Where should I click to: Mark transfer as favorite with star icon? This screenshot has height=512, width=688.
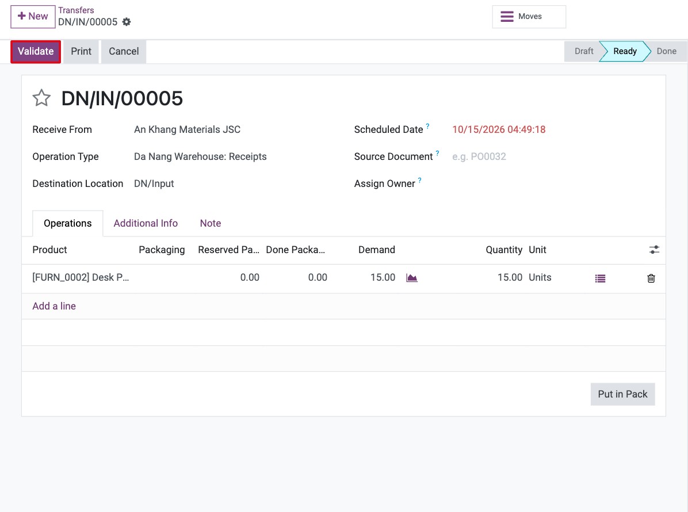tap(41, 98)
